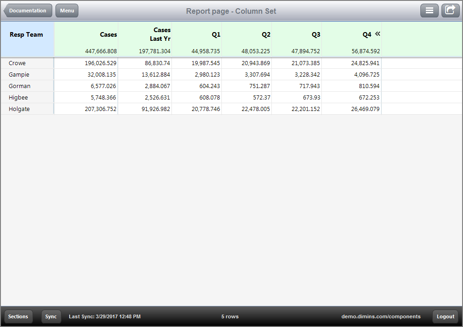Open the Sections panel

click(18, 316)
